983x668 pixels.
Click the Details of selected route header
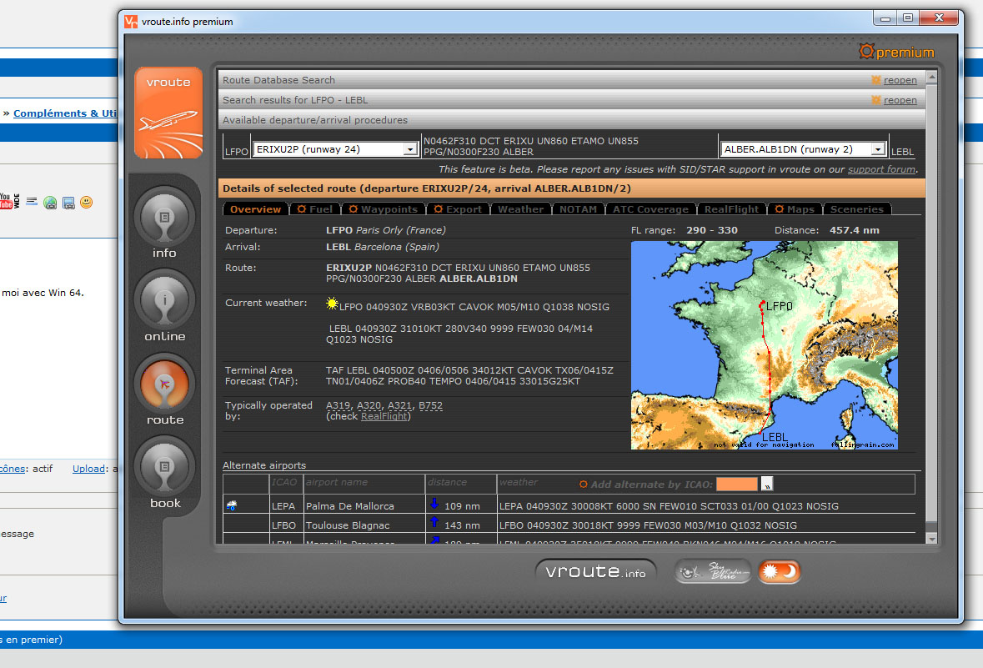(571, 188)
